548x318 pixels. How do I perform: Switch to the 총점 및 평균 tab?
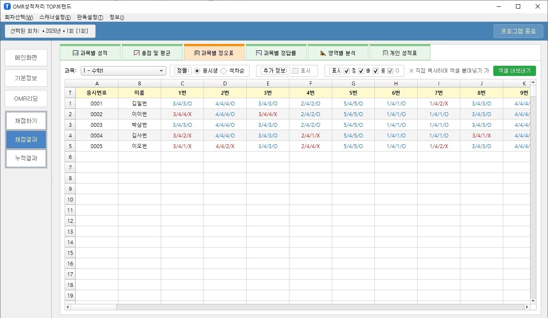[152, 53]
